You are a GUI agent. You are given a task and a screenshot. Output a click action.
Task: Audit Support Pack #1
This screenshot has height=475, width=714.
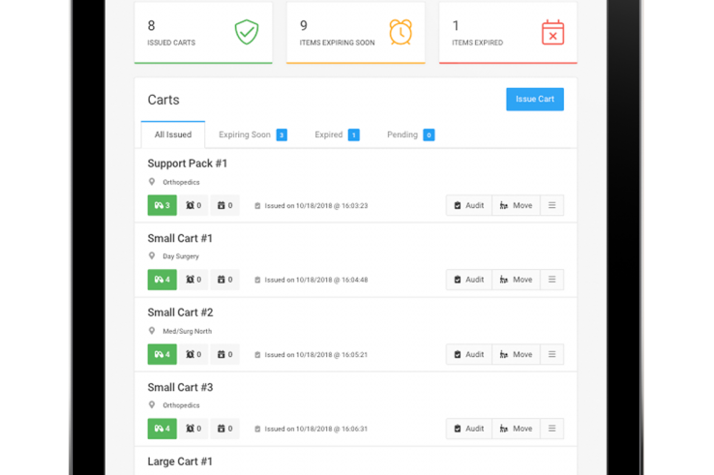(469, 205)
